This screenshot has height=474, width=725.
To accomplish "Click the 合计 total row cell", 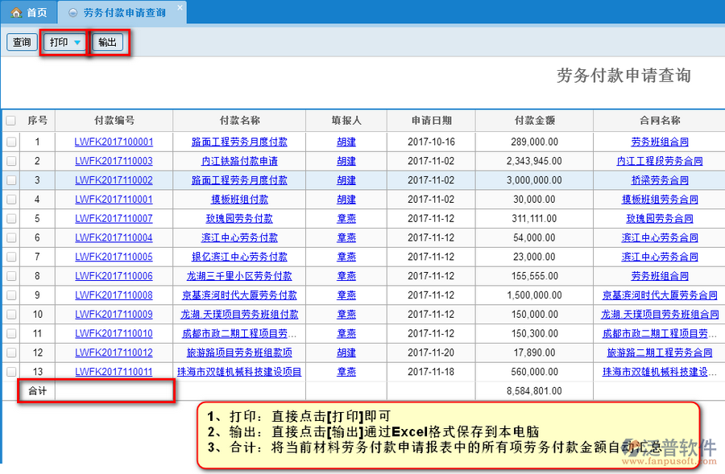I will coord(37,391).
